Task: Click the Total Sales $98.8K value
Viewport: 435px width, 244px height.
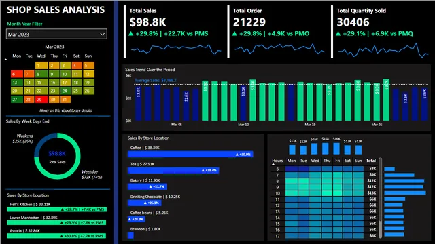Action: click(147, 22)
